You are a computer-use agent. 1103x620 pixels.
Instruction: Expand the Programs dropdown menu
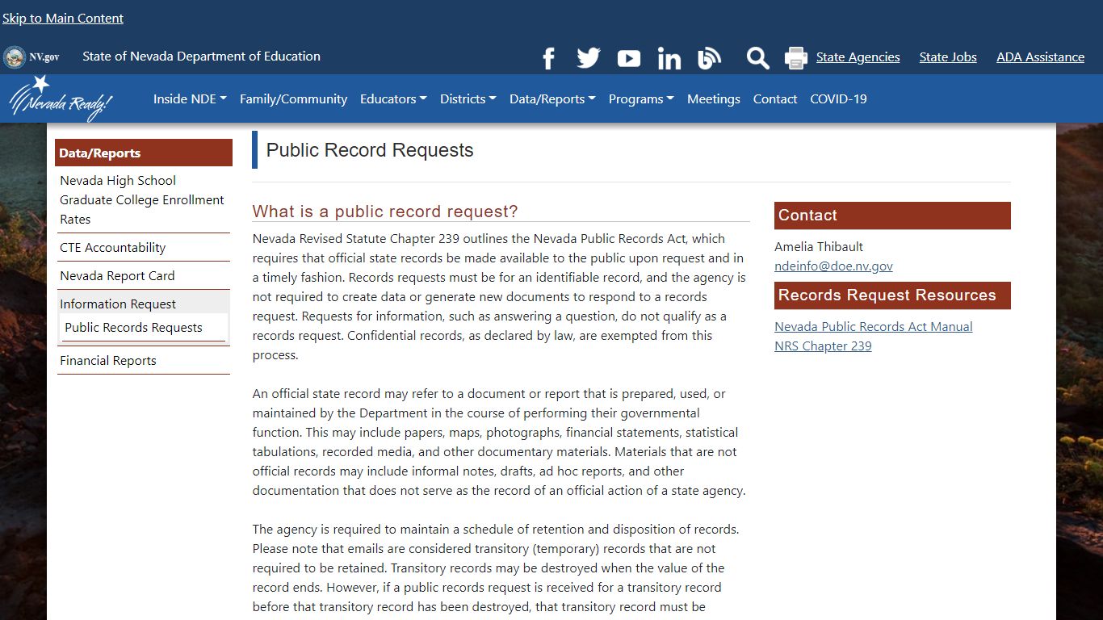click(641, 98)
